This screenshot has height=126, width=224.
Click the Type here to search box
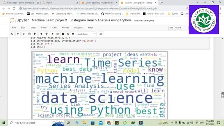[36, 123]
